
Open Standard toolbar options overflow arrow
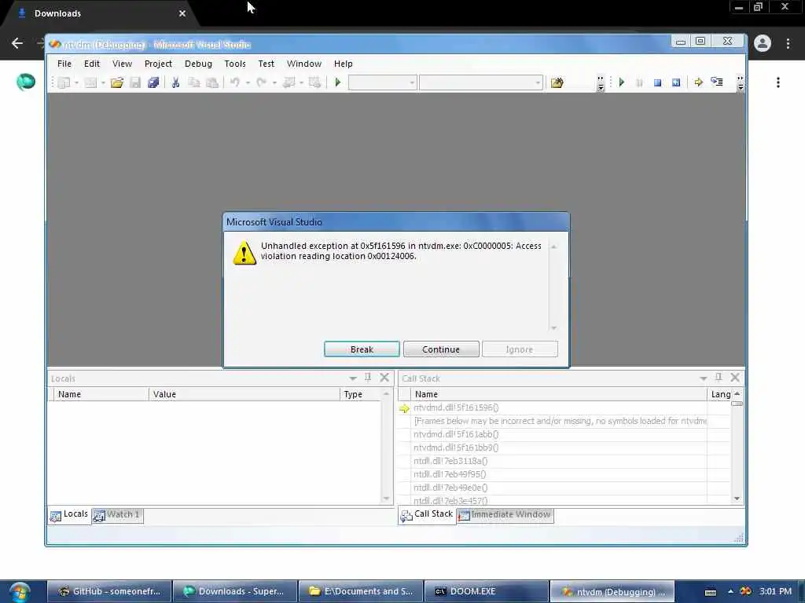point(600,83)
